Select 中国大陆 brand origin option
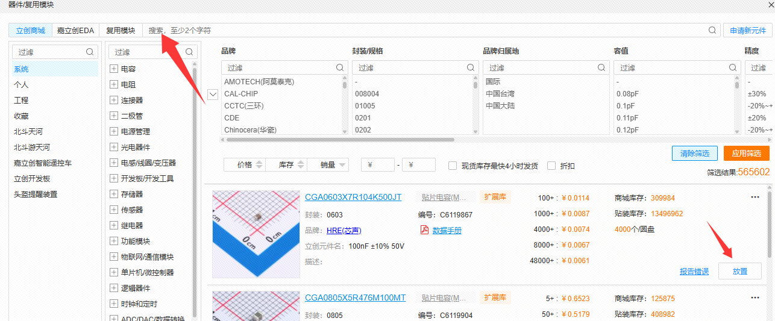775x321 pixels. tap(500, 105)
